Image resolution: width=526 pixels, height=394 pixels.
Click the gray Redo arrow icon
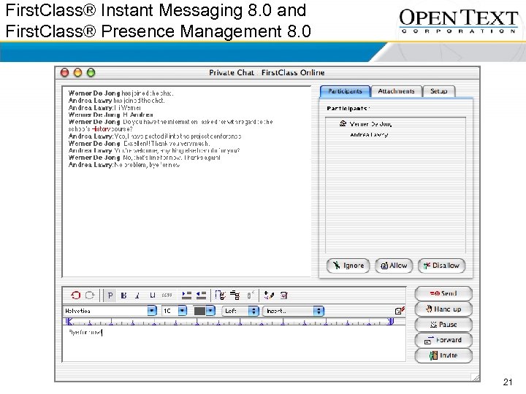(x=90, y=295)
